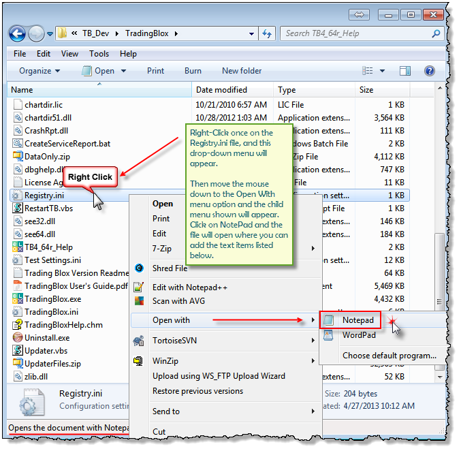Choose Shred File from context menu
This screenshot has height=451, width=461.
pyautogui.click(x=170, y=268)
